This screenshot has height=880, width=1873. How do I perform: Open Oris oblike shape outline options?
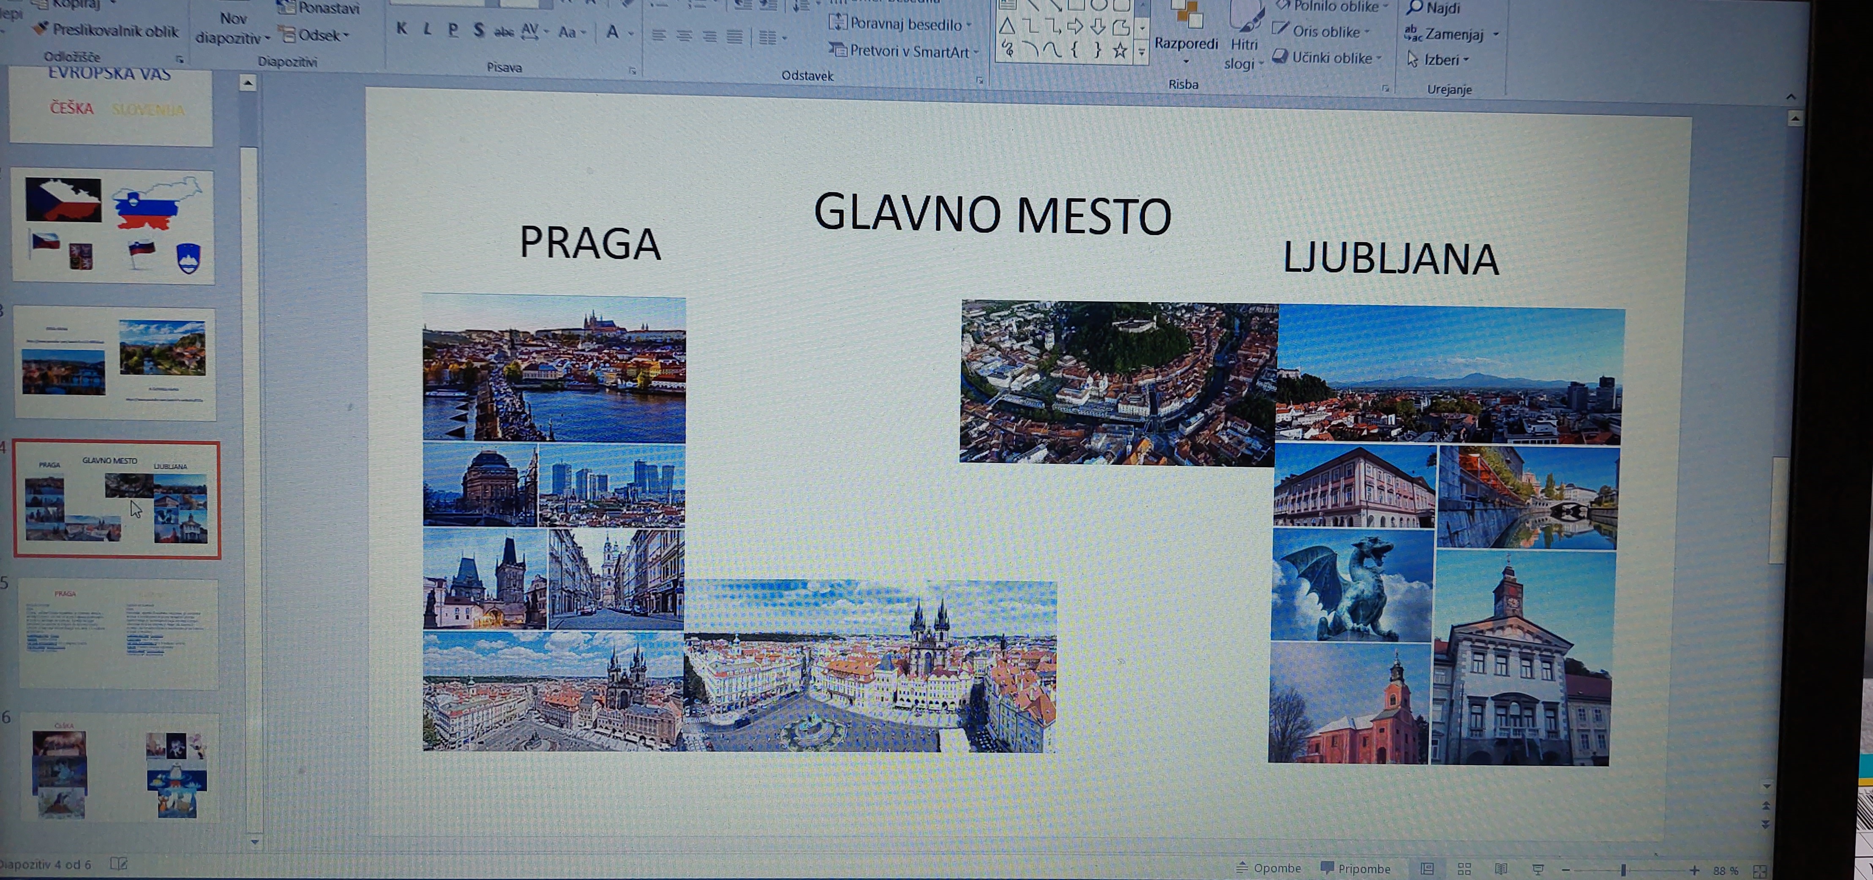click(1321, 31)
